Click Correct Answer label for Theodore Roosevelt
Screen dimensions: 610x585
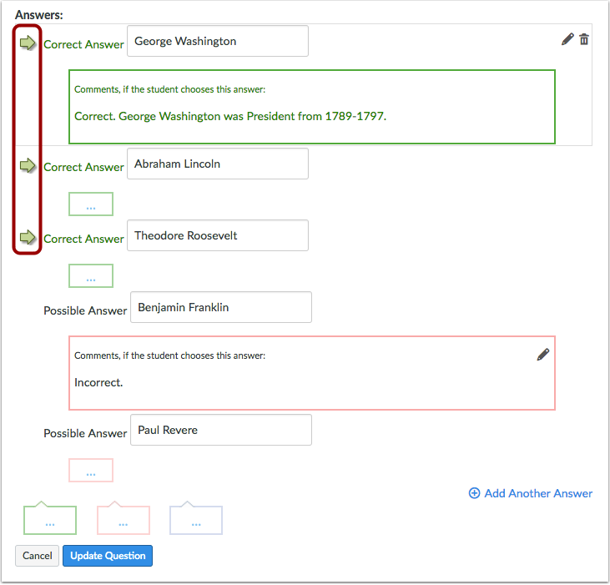pyautogui.click(x=83, y=239)
